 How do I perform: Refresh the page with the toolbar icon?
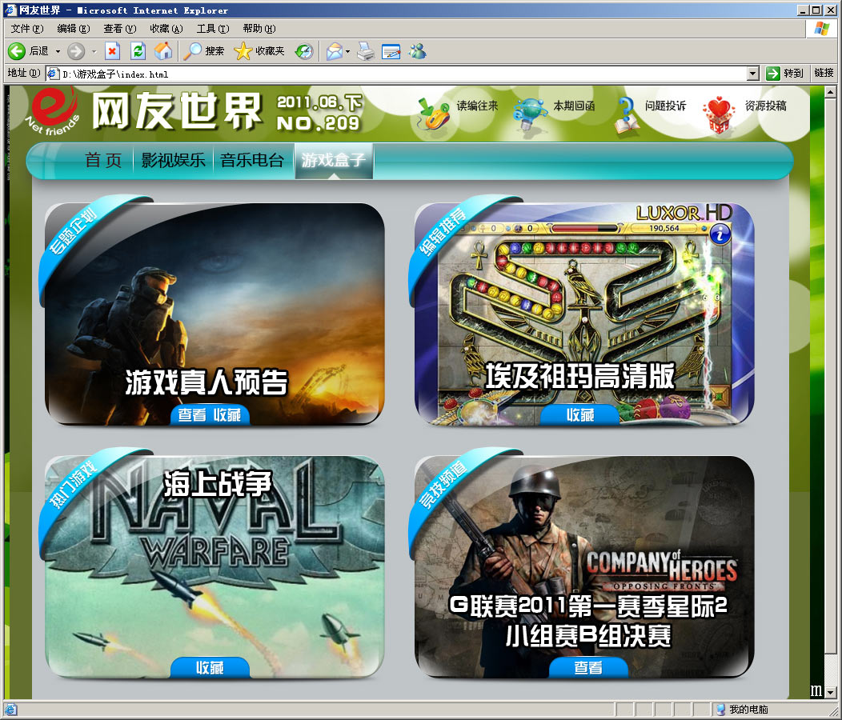[x=138, y=51]
